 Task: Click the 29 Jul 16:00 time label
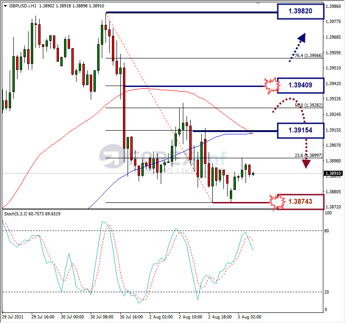(43, 317)
